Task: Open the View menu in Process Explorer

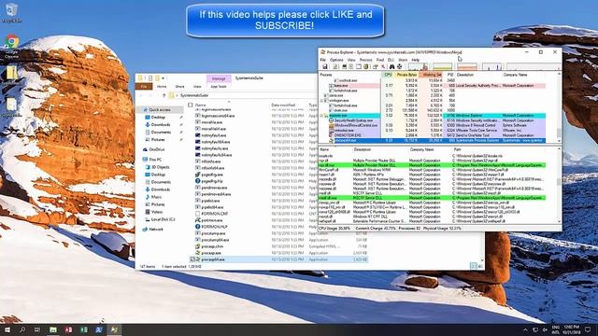Action: (x=351, y=60)
